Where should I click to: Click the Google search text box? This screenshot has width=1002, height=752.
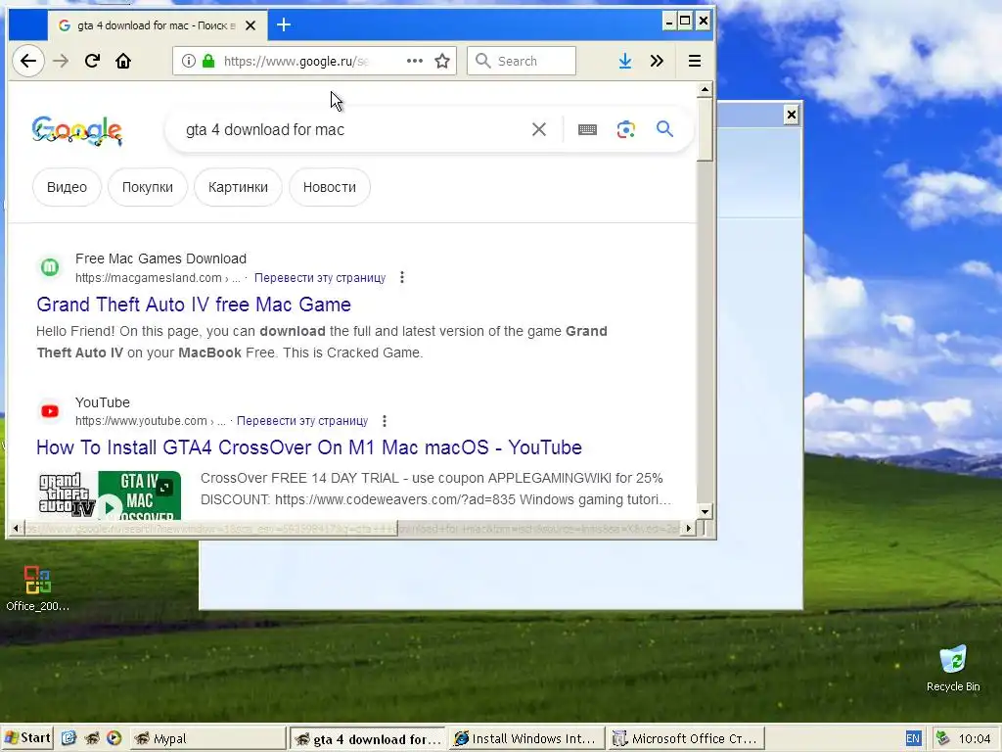(351, 130)
